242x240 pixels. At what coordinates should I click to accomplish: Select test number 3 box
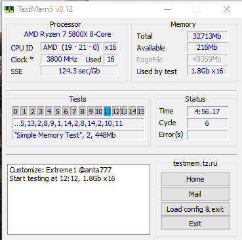pyautogui.click(x=41, y=111)
